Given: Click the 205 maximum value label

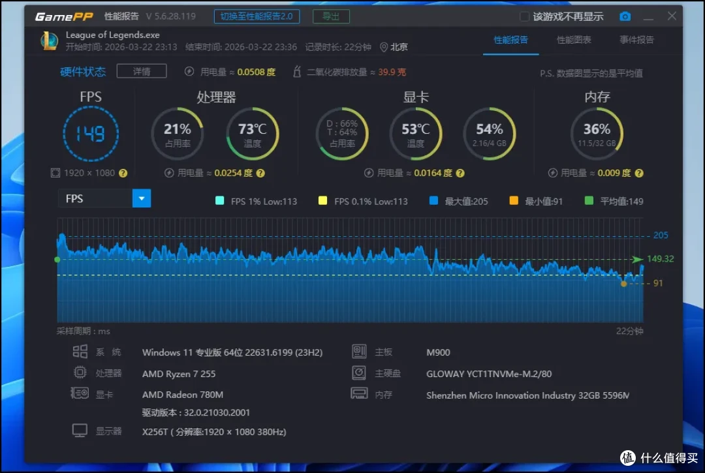Looking at the screenshot, I should pyautogui.click(x=661, y=235).
